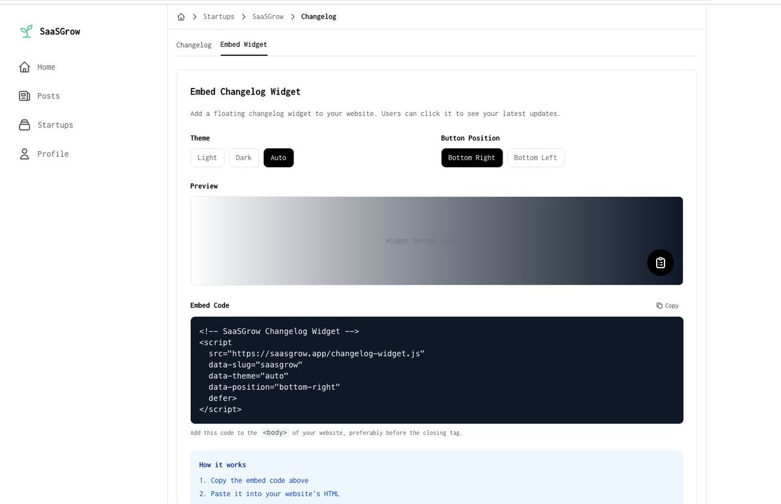Click the Startups breadcrumb link
The width and height of the screenshot is (781, 504).
click(219, 16)
